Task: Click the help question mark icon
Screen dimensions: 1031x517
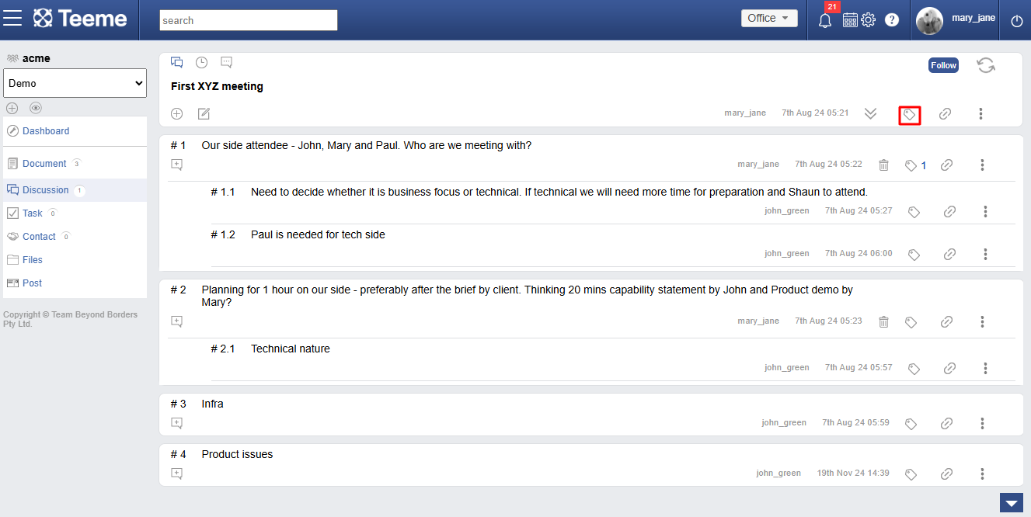Action: click(x=892, y=20)
